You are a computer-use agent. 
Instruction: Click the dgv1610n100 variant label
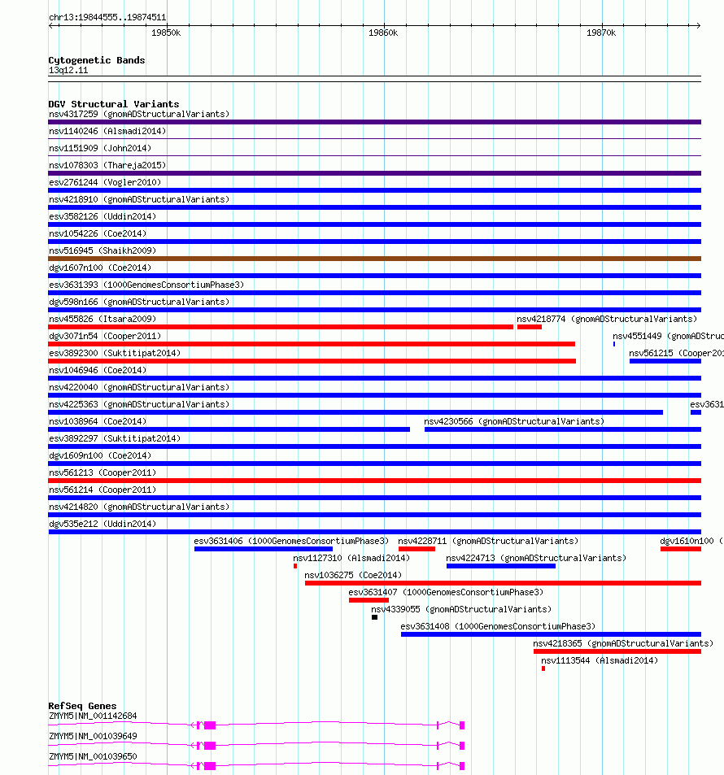click(x=691, y=542)
